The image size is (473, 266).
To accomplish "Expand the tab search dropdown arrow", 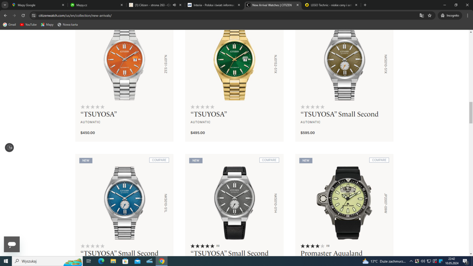I will point(5,5).
